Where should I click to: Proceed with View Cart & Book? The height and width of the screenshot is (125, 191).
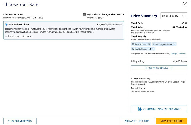click(x=172, y=121)
